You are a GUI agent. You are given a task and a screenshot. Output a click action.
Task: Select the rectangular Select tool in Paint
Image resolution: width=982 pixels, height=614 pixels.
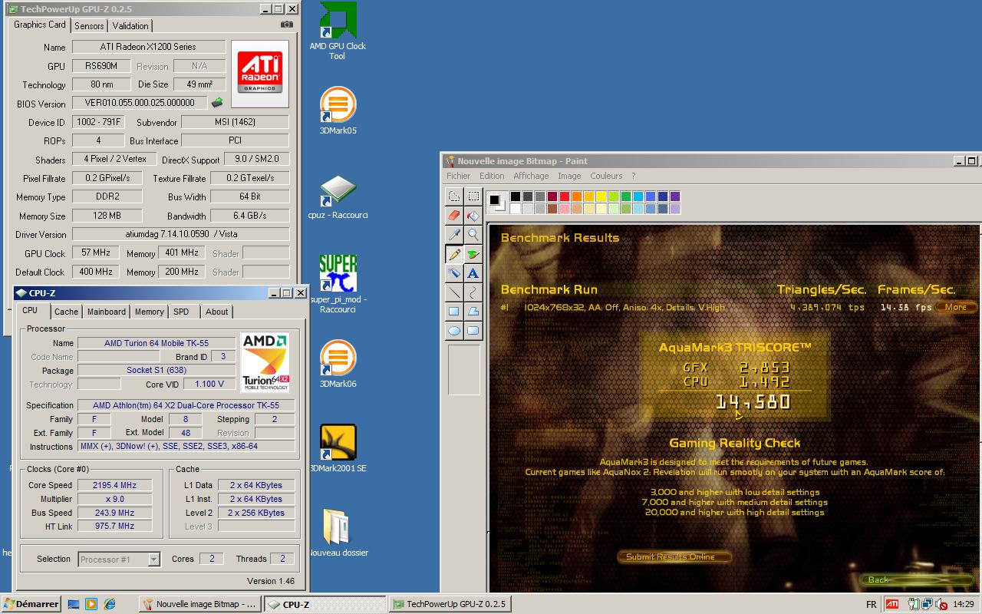[x=473, y=196]
